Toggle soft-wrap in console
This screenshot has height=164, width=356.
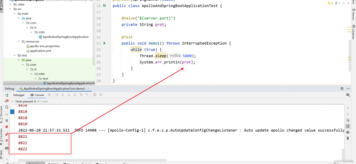coord(348,120)
